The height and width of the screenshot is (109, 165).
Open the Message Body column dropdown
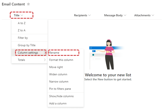[x=115, y=15]
